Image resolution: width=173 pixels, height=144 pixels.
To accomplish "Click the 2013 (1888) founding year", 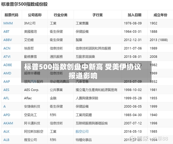I will click(159, 40).
